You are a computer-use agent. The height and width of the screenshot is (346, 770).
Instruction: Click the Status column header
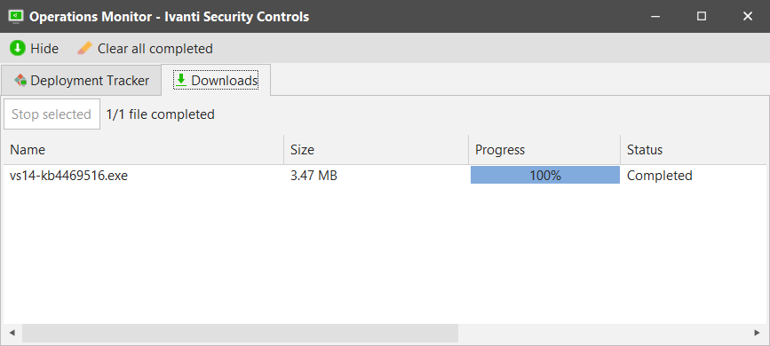point(694,150)
